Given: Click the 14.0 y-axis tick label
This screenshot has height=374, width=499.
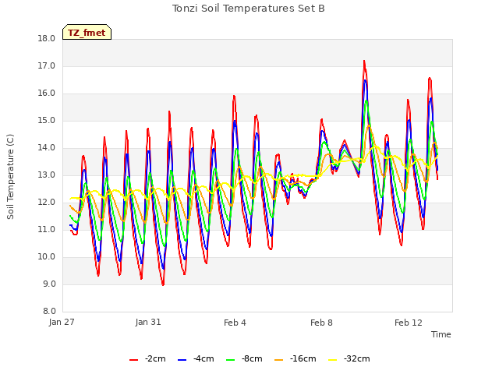Looking at the screenshot, I should click(47, 147).
